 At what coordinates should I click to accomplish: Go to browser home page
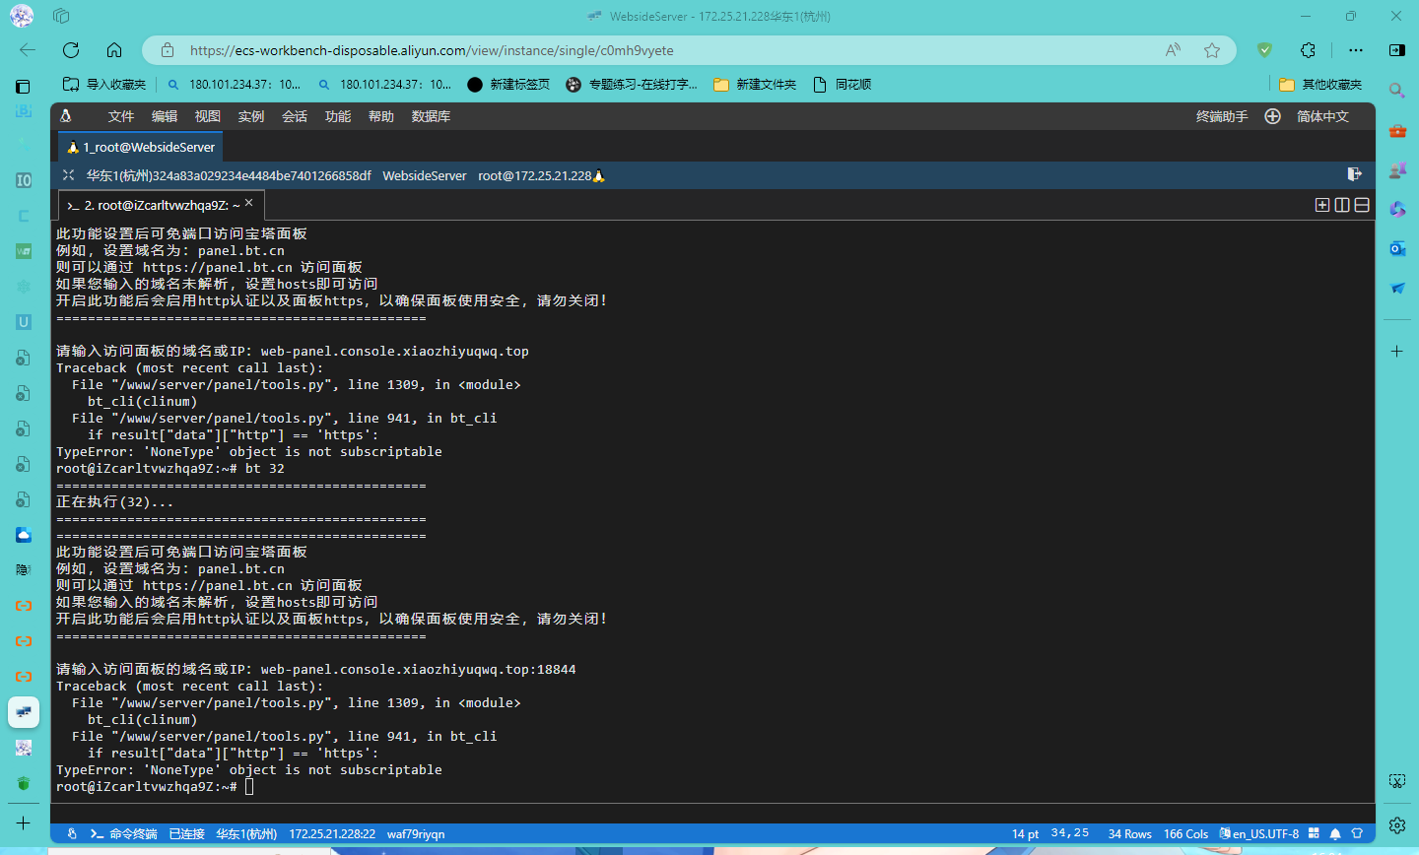coord(114,50)
